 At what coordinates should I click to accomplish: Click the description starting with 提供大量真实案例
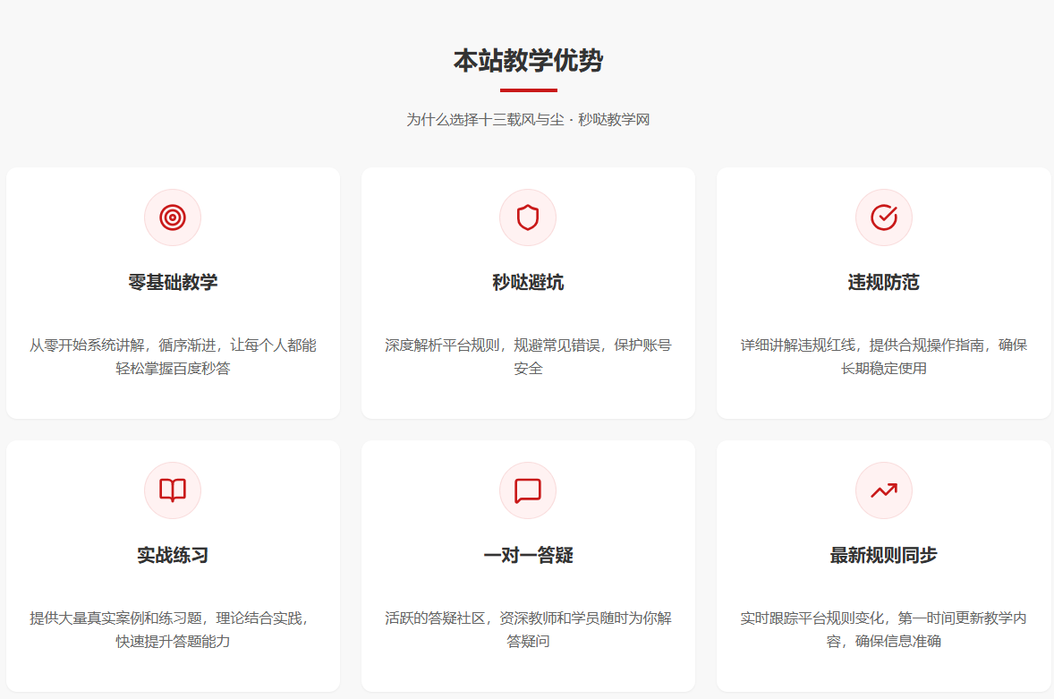[173, 629]
